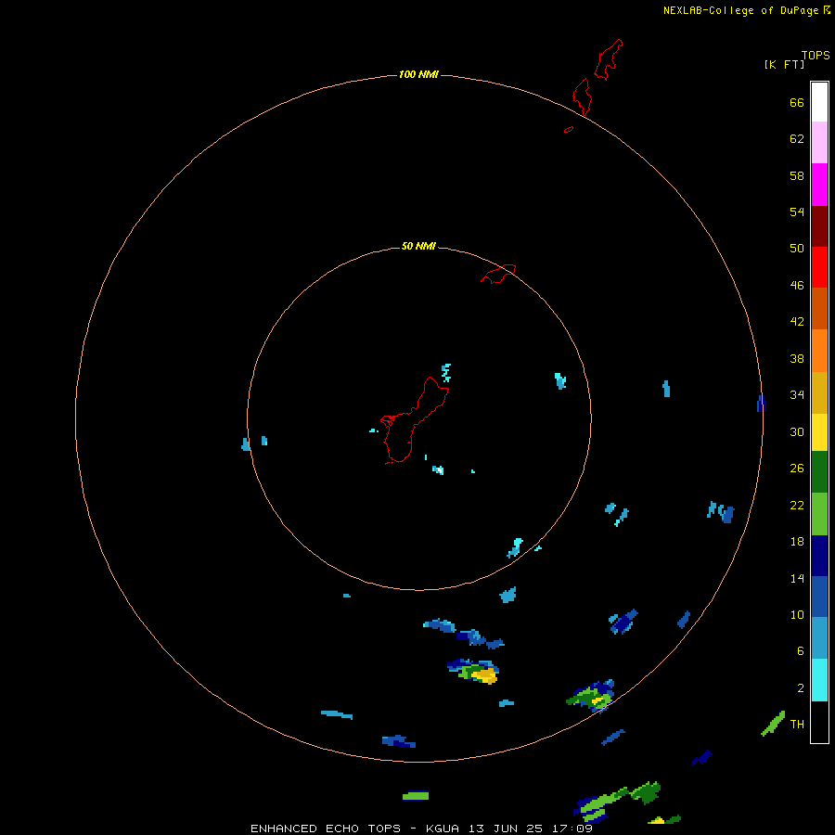Click the light pink legend swatch
Image resolution: width=835 pixels, height=835 pixels.
click(819, 143)
